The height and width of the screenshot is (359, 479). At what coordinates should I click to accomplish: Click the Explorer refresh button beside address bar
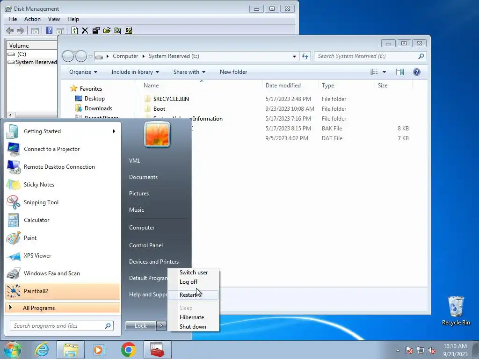305,56
